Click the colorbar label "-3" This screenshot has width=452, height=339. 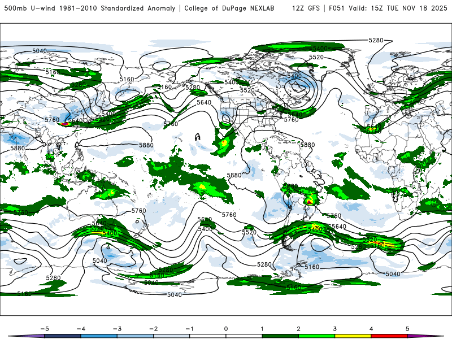pyautogui.click(x=117, y=329)
